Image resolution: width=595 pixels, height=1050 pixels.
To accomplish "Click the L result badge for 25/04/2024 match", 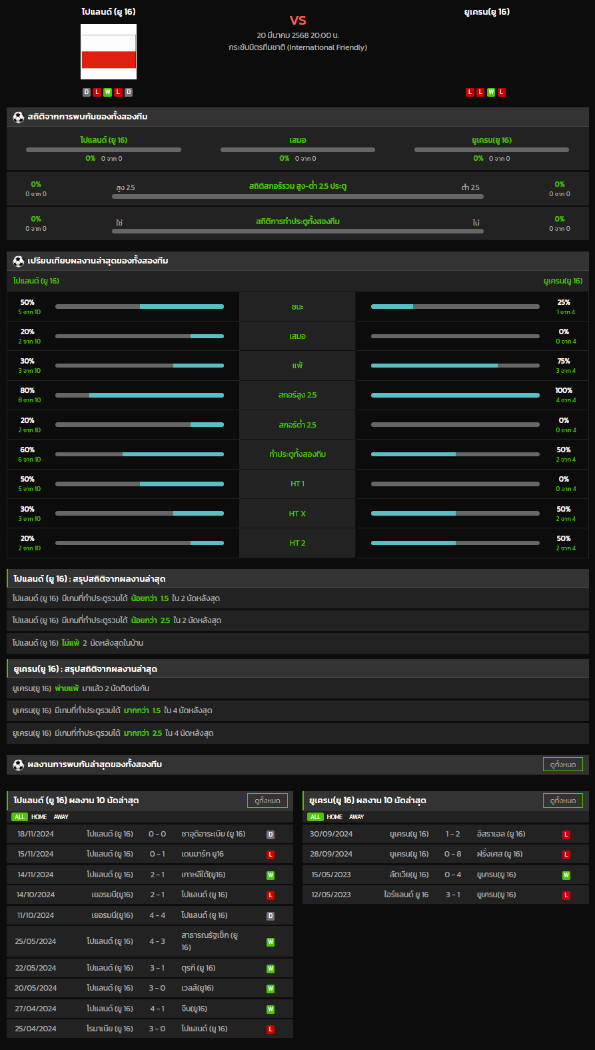I will pyautogui.click(x=271, y=1029).
